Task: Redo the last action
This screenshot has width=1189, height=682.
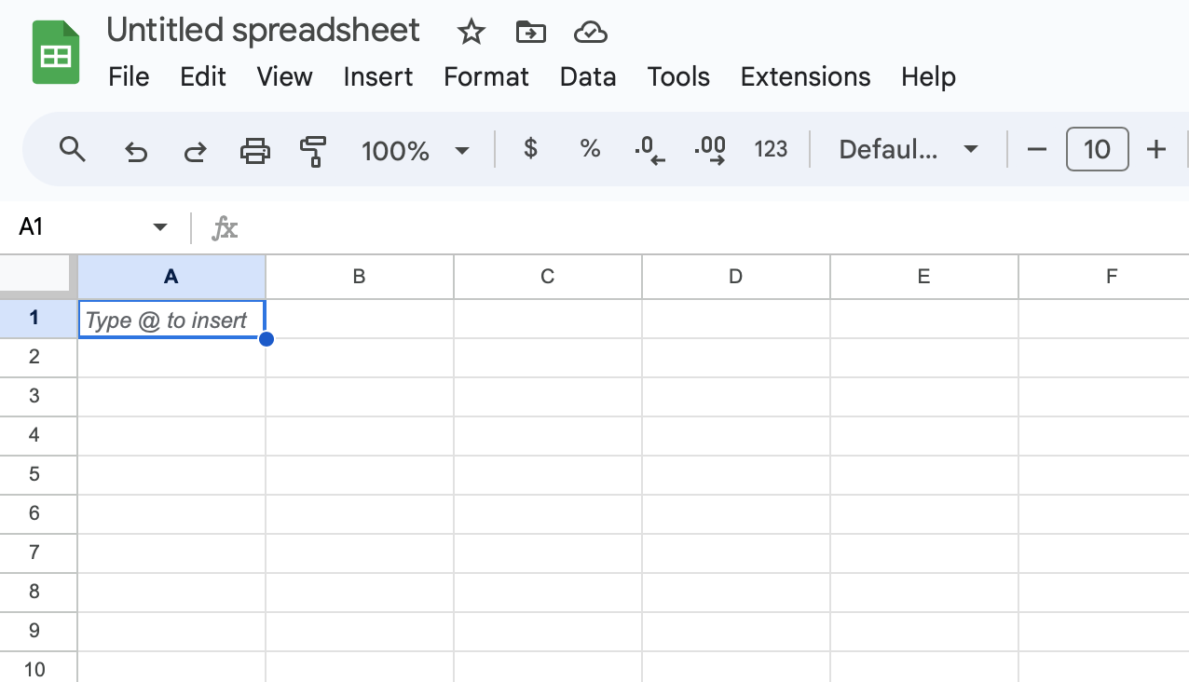Action: [195, 149]
